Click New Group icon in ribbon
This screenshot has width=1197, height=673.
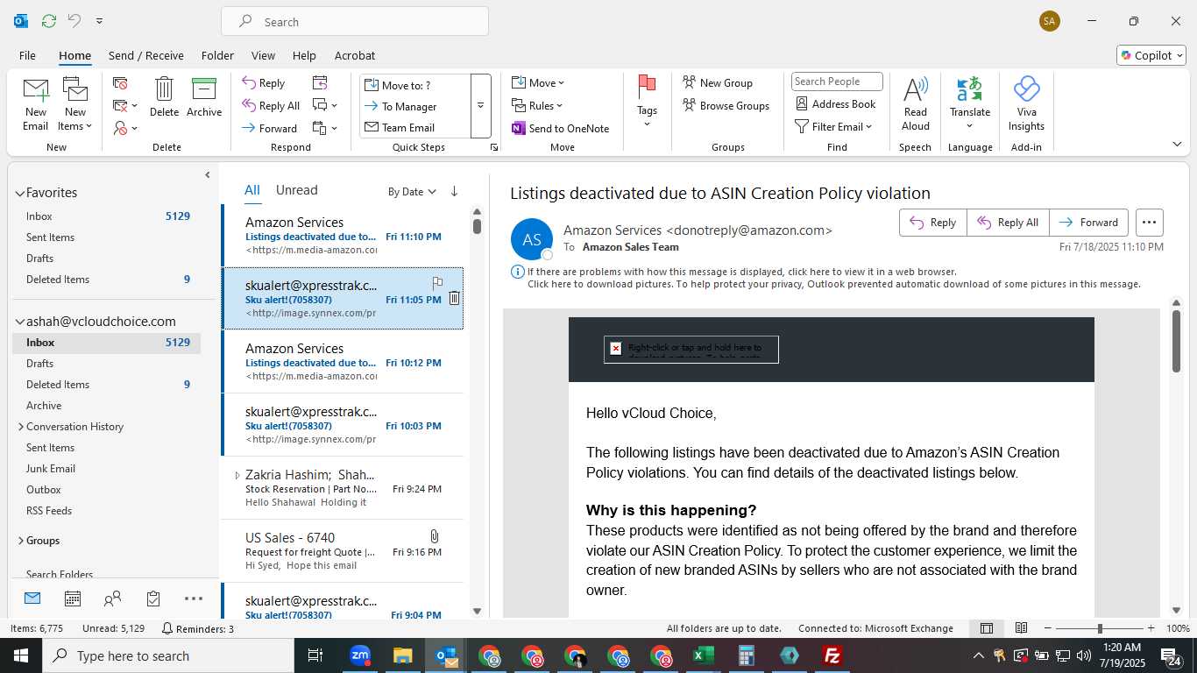718,82
